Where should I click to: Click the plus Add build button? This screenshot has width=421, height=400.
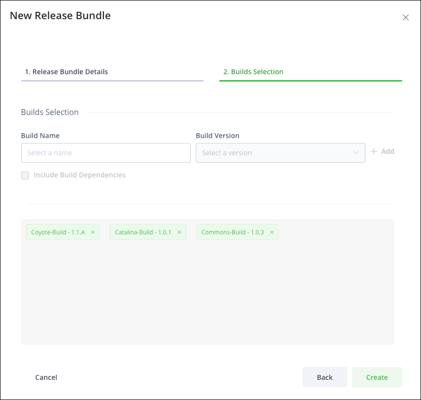382,151
